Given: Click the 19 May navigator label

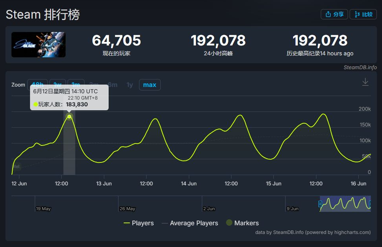Looking at the screenshot, I should click(x=43, y=209).
